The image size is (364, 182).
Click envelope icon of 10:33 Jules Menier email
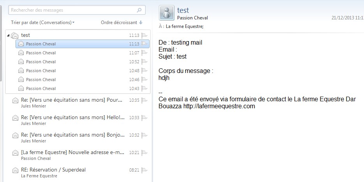[x=15, y=118]
